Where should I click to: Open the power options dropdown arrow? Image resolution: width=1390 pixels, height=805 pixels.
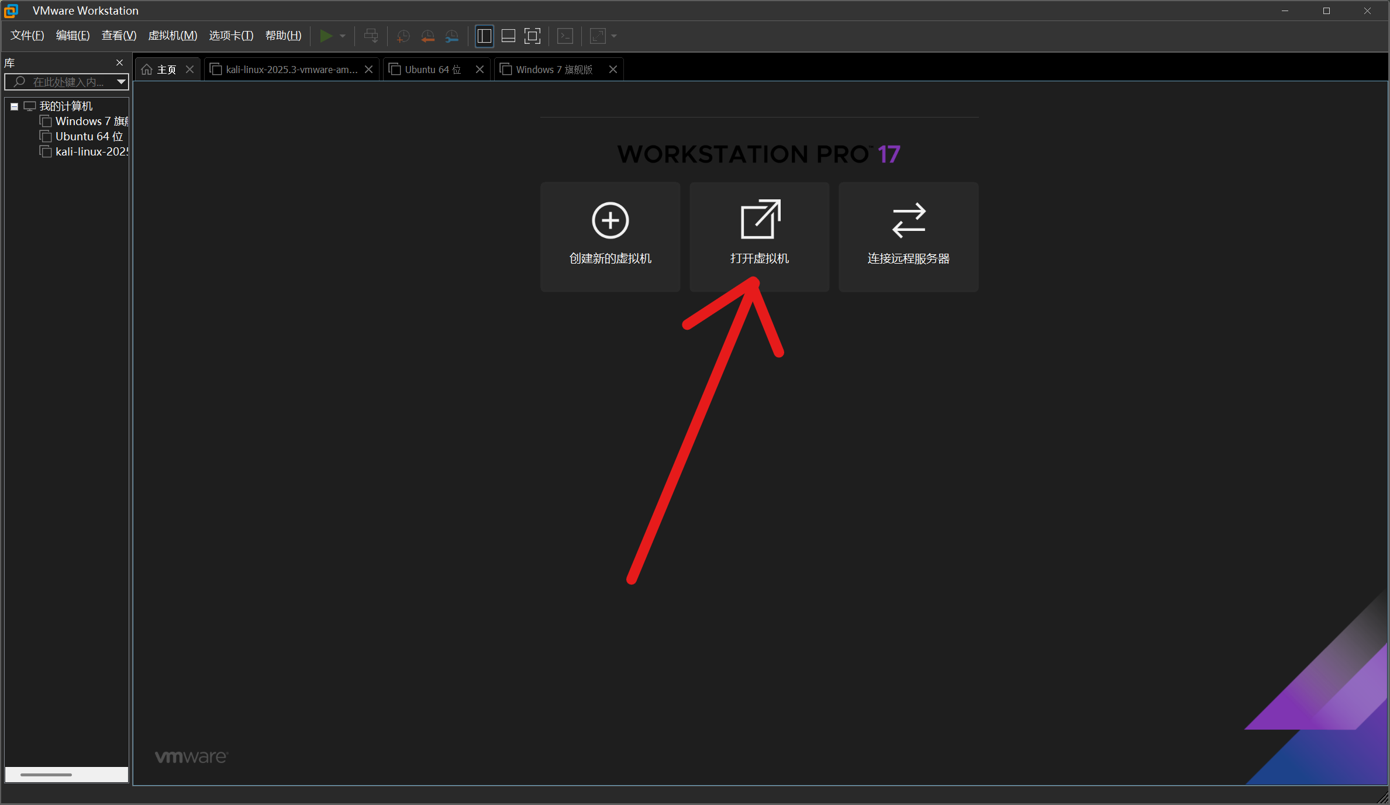(343, 36)
